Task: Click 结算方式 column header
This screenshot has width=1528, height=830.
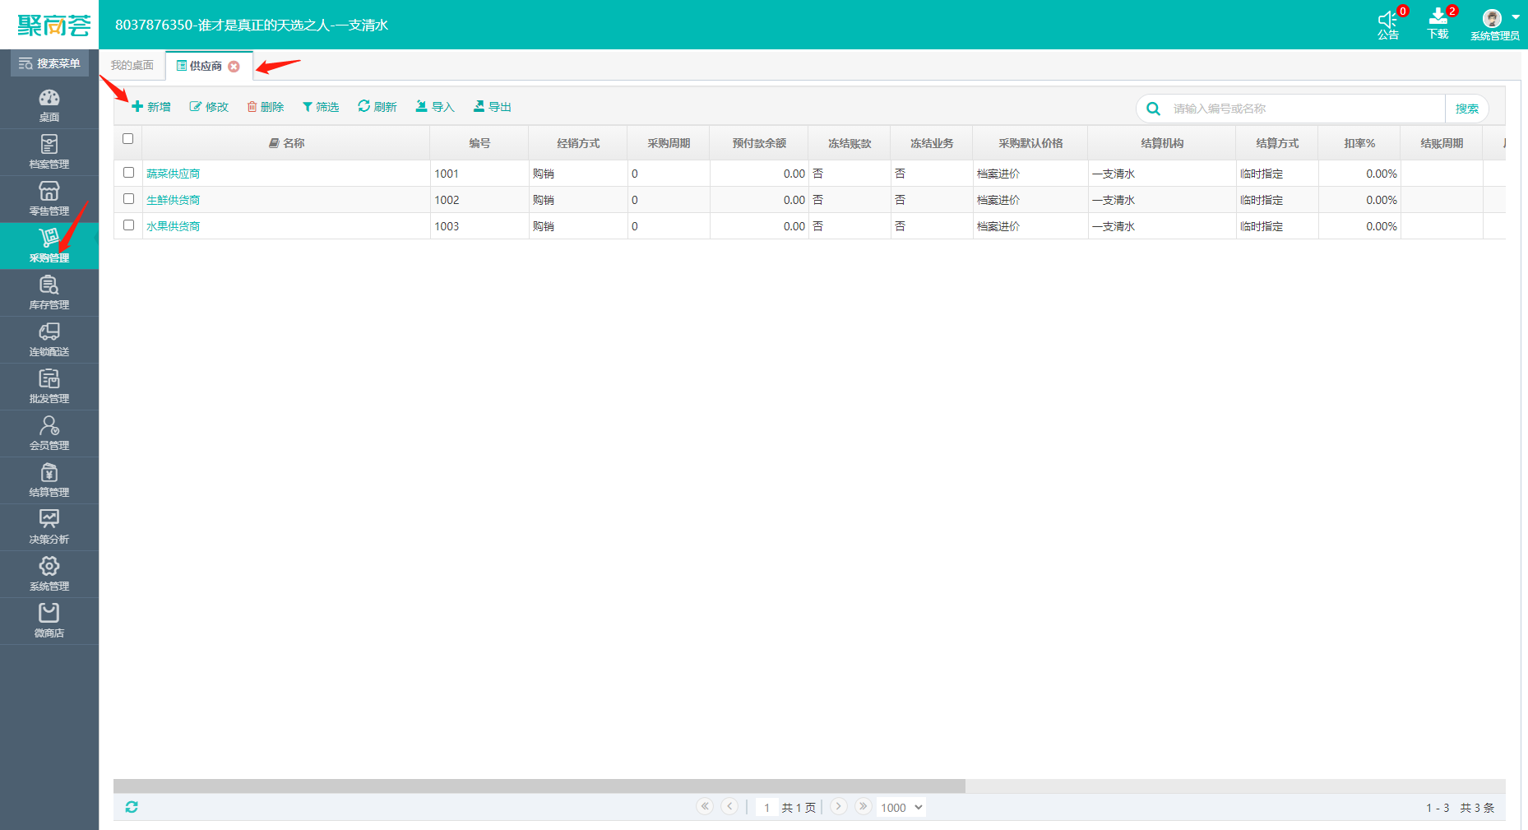Action: click(x=1277, y=143)
